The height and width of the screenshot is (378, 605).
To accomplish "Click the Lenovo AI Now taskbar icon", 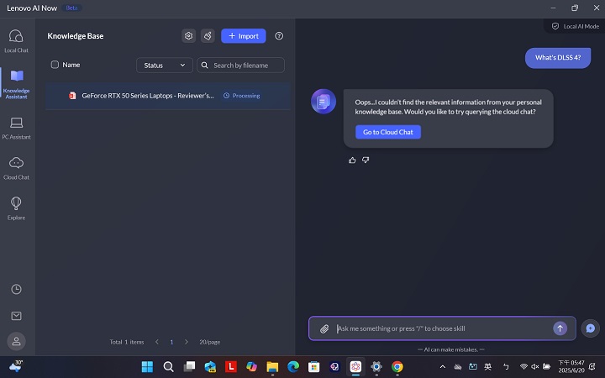I will tap(355, 367).
